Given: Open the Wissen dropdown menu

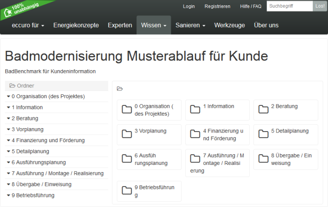Looking at the screenshot, I should (x=153, y=25).
